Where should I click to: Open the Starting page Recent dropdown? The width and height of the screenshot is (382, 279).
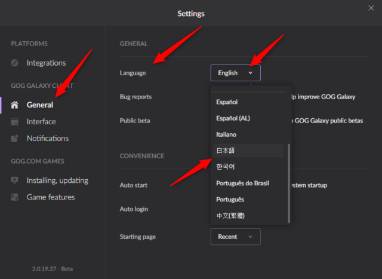[x=235, y=237]
